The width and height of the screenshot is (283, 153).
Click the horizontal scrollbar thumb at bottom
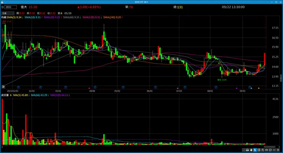click(270, 147)
